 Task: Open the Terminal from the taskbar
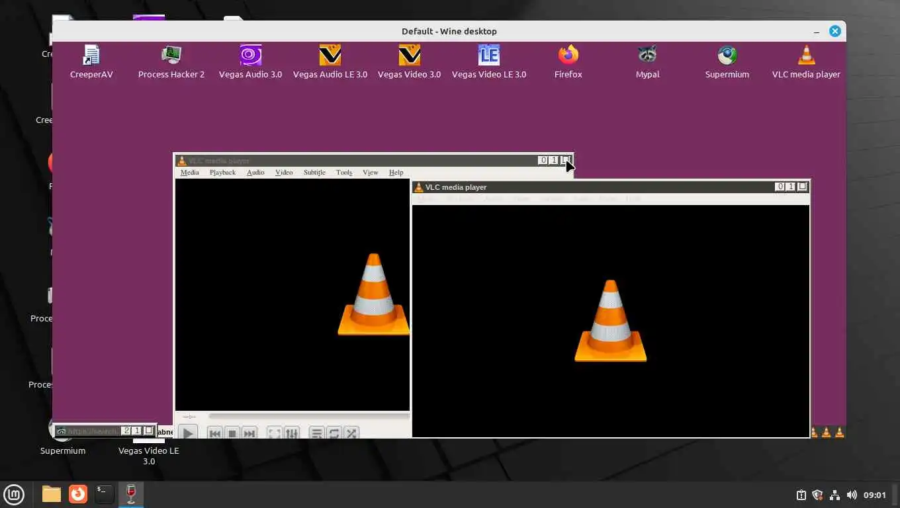(104, 494)
